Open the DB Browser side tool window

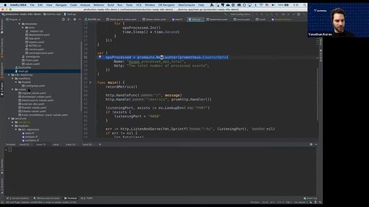(x=2, y=26)
